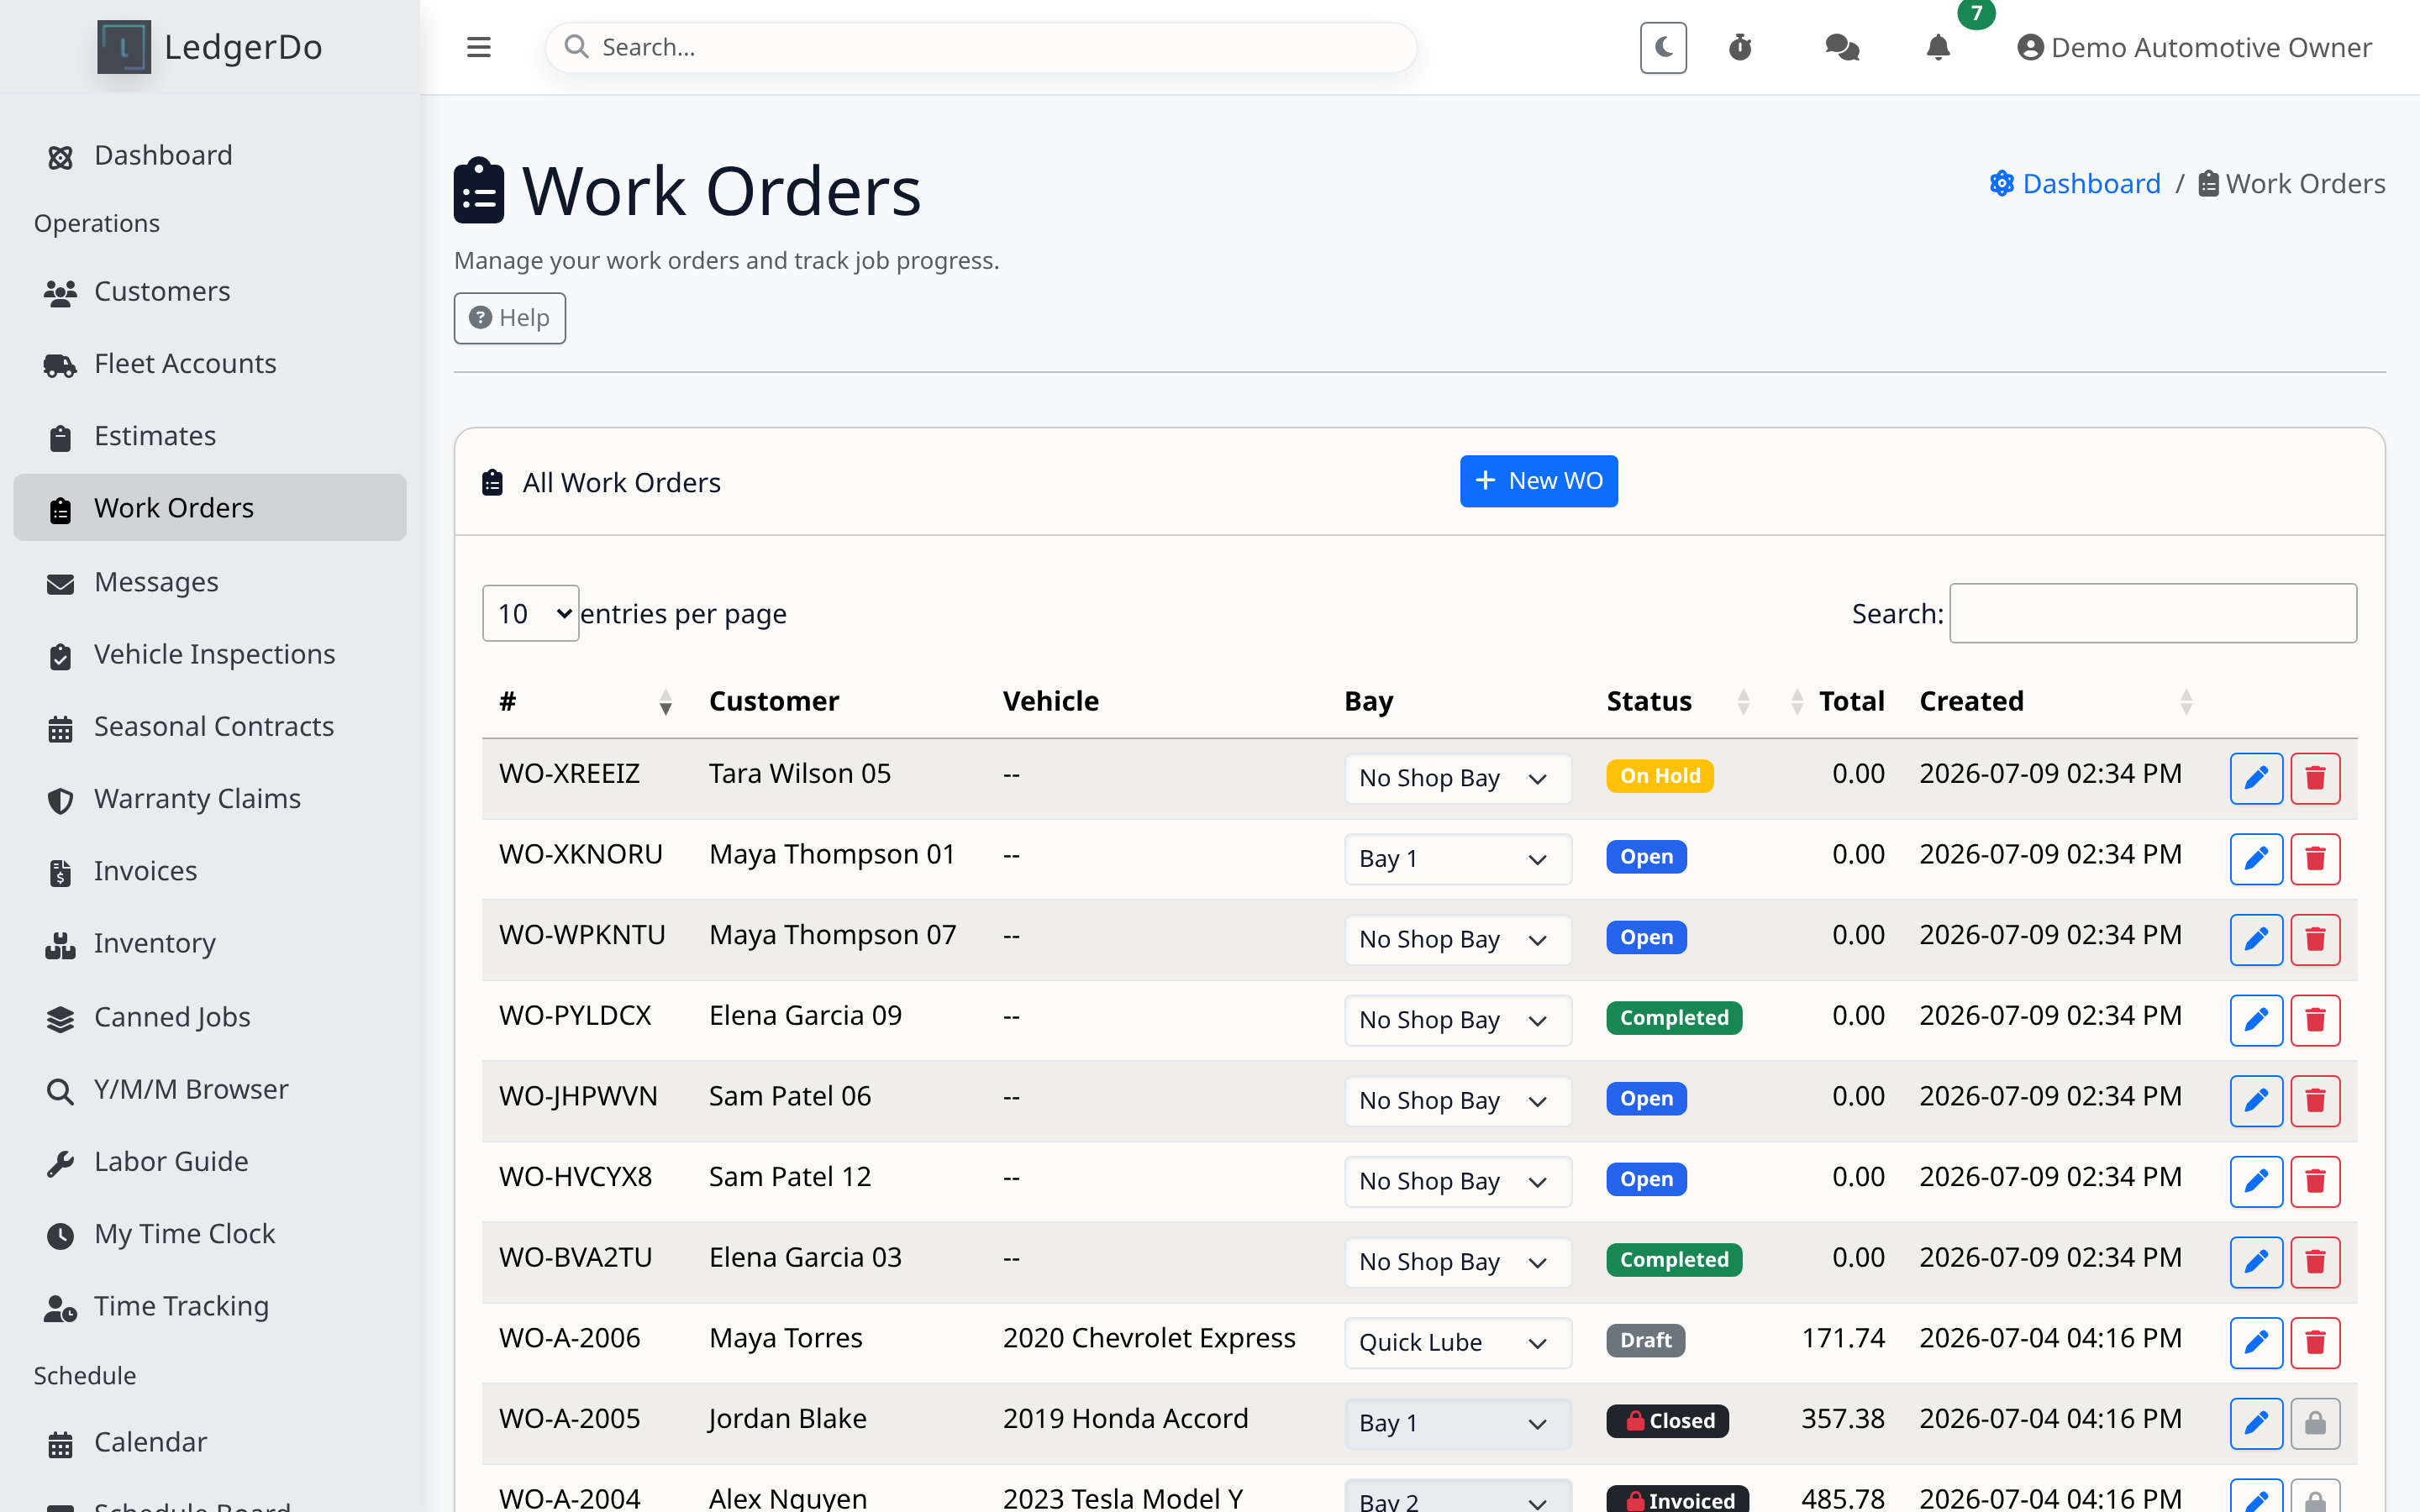This screenshot has width=2420, height=1512.
Task: Delete work order WO-XKNORU trash icon
Action: coord(2315,859)
